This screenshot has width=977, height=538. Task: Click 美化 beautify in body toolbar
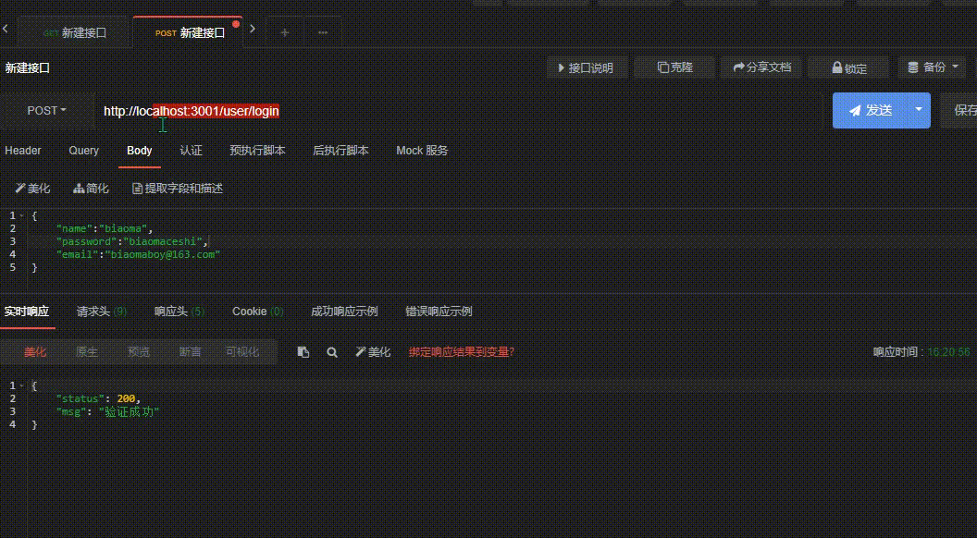(x=32, y=188)
